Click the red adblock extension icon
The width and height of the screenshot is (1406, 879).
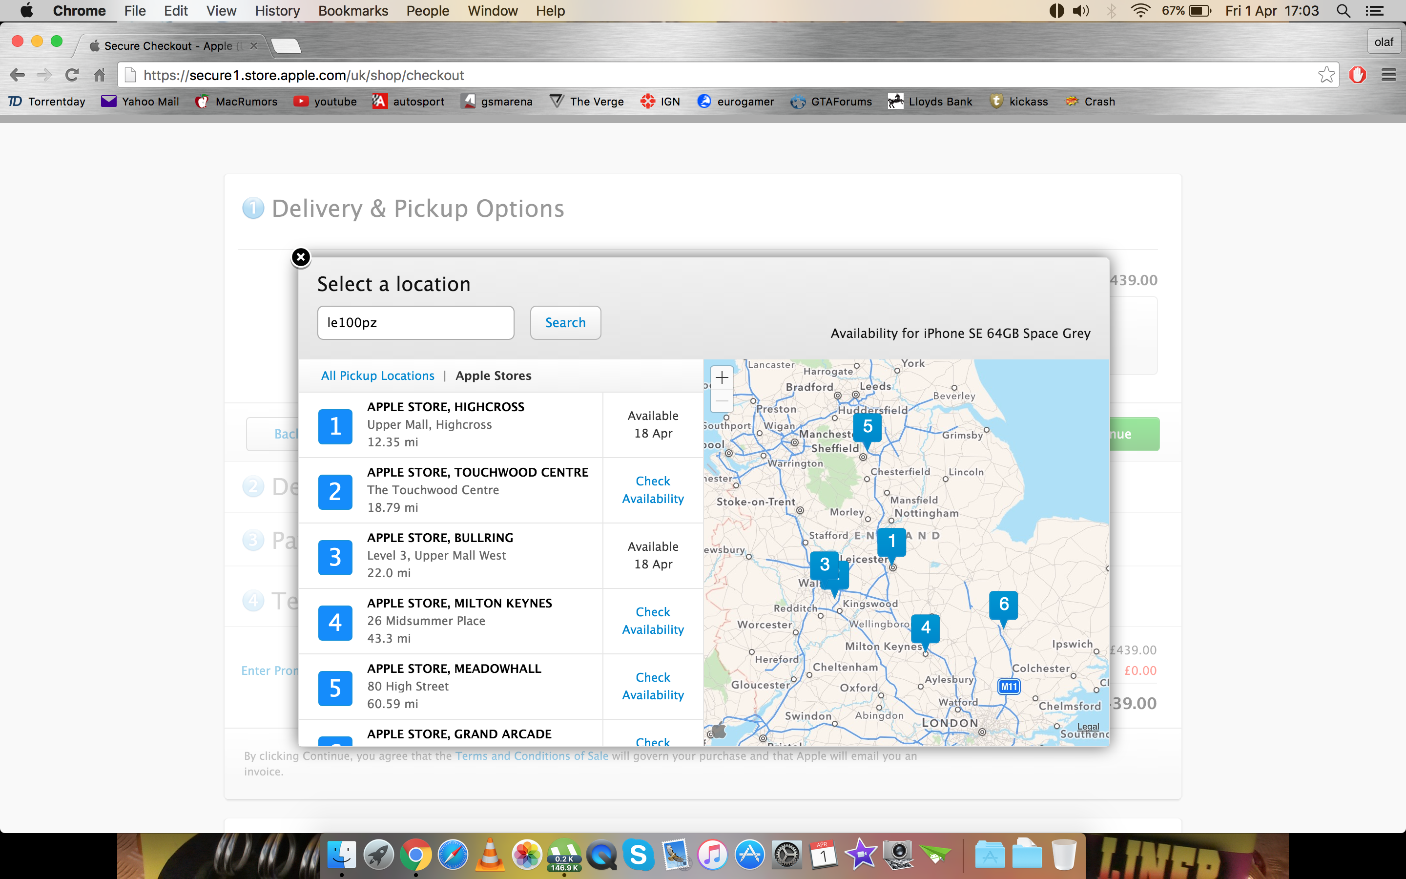coord(1357,75)
